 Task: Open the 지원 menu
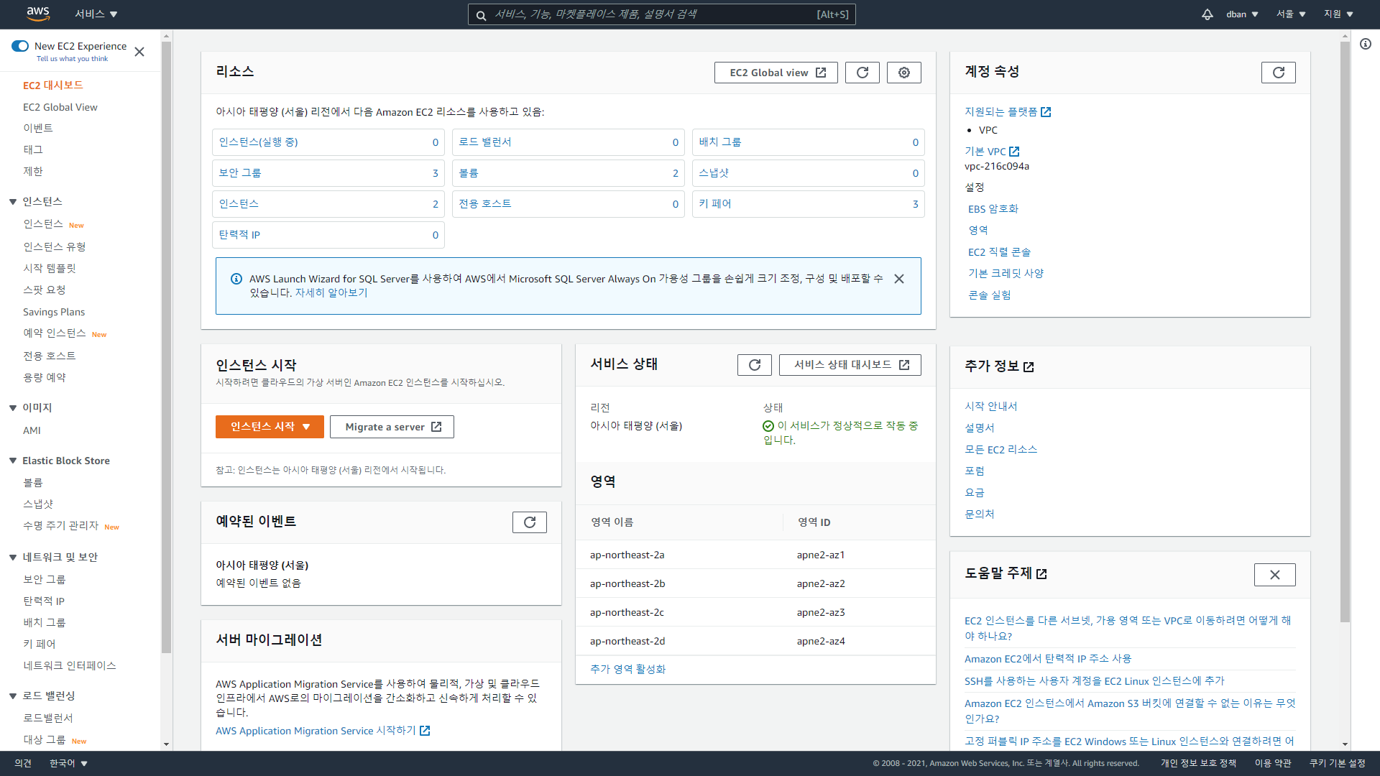coord(1338,14)
